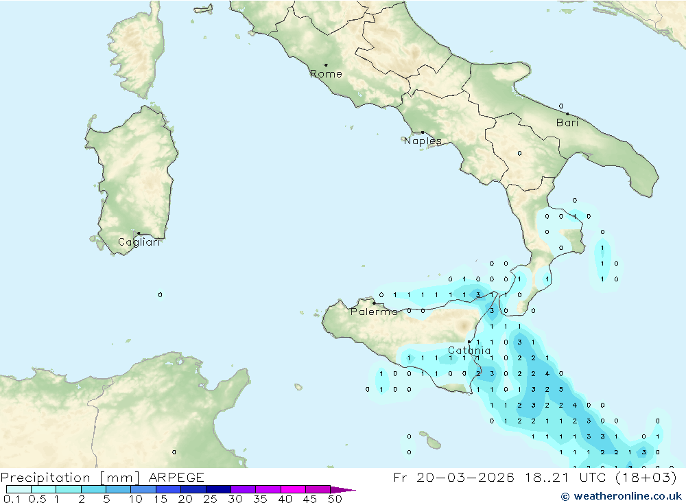This screenshot has width=686, height=503.
Task: Click the (18+03) forecast offset text
Action: [646, 477]
